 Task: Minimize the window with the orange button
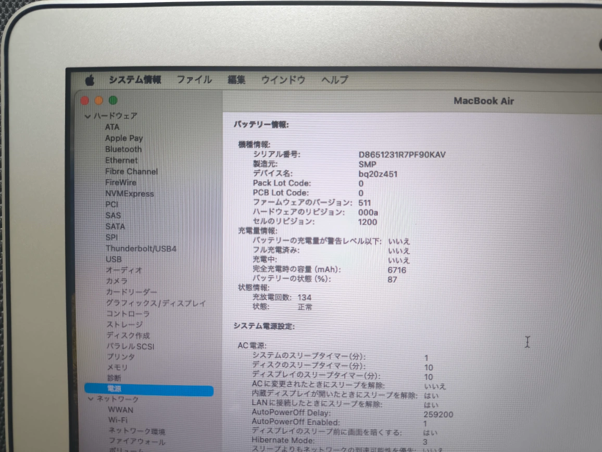98,101
